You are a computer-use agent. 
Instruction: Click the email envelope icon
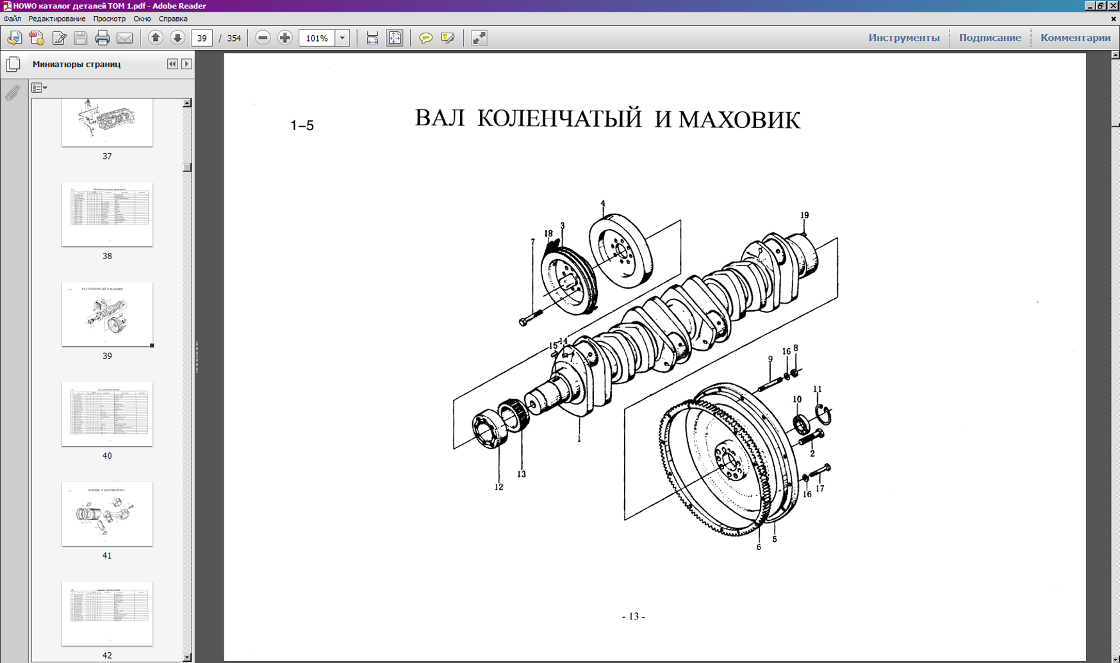[125, 38]
